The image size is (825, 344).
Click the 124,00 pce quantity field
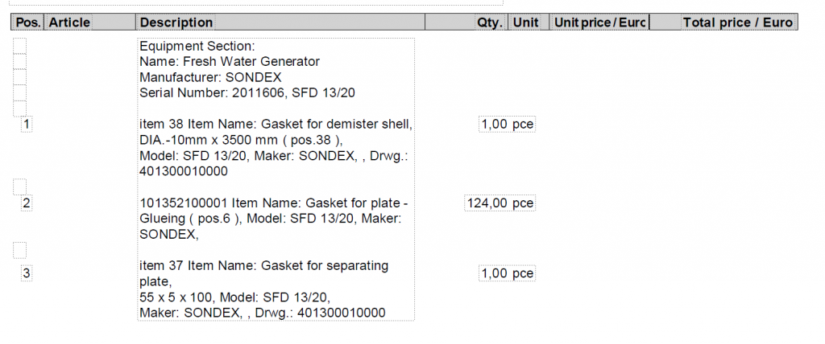(x=500, y=203)
